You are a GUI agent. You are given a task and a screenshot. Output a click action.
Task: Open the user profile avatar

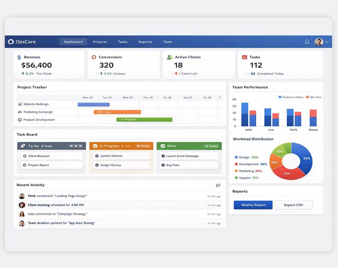[x=319, y=42]
